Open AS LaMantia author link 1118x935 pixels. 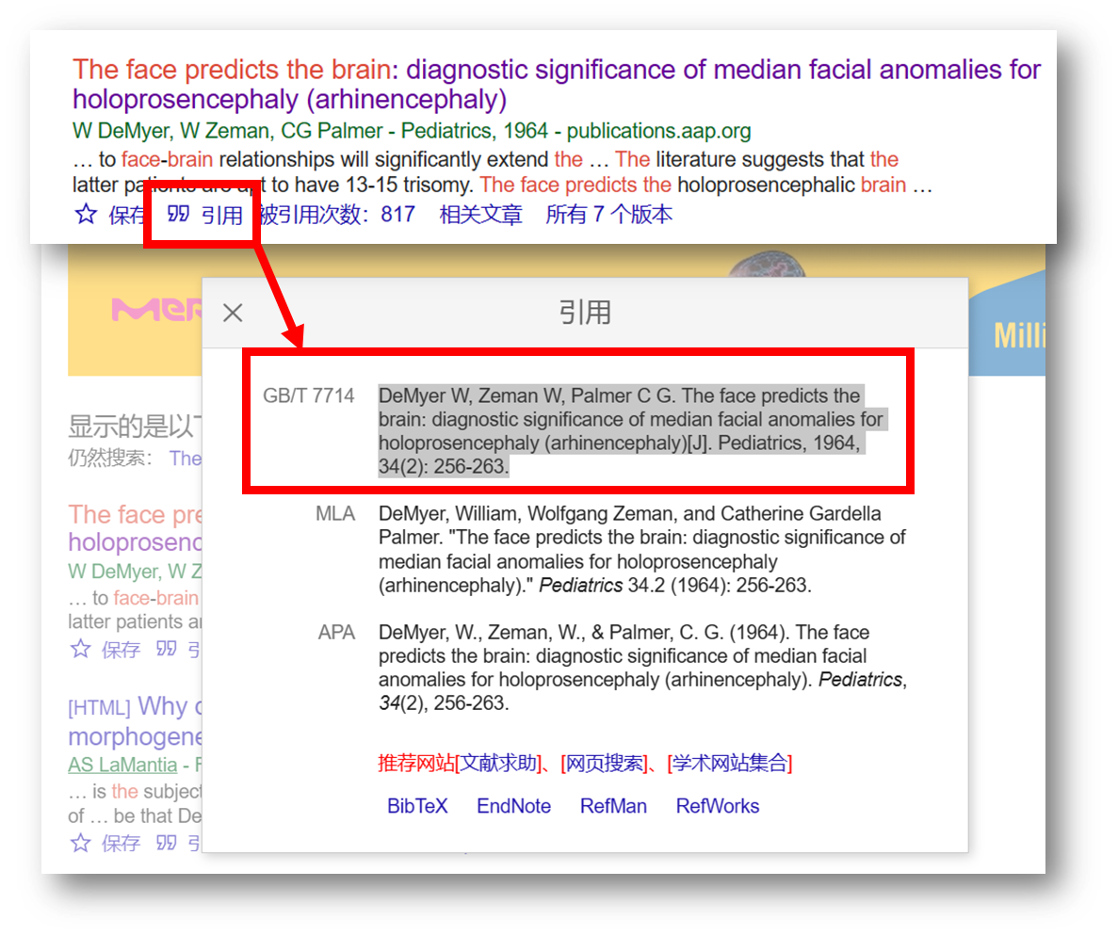click(x=122, y=765)
